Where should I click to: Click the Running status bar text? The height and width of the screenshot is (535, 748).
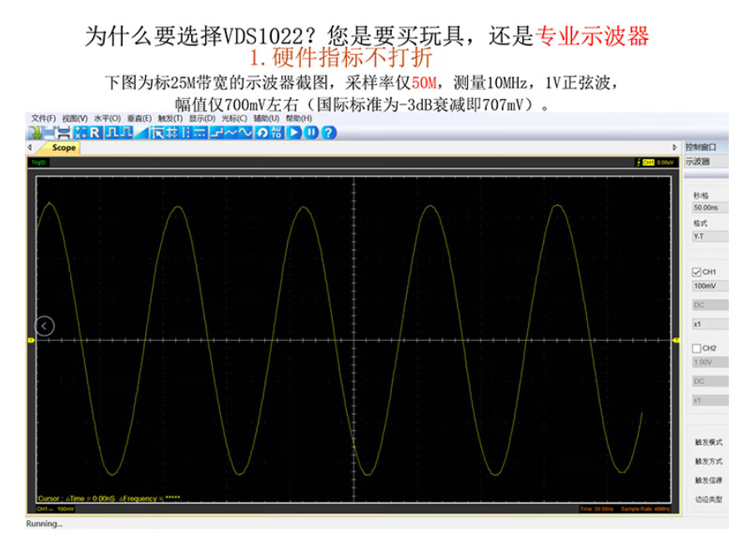tap(44, 523)
